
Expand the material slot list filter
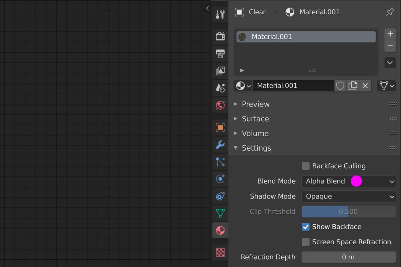pos(242,71)
